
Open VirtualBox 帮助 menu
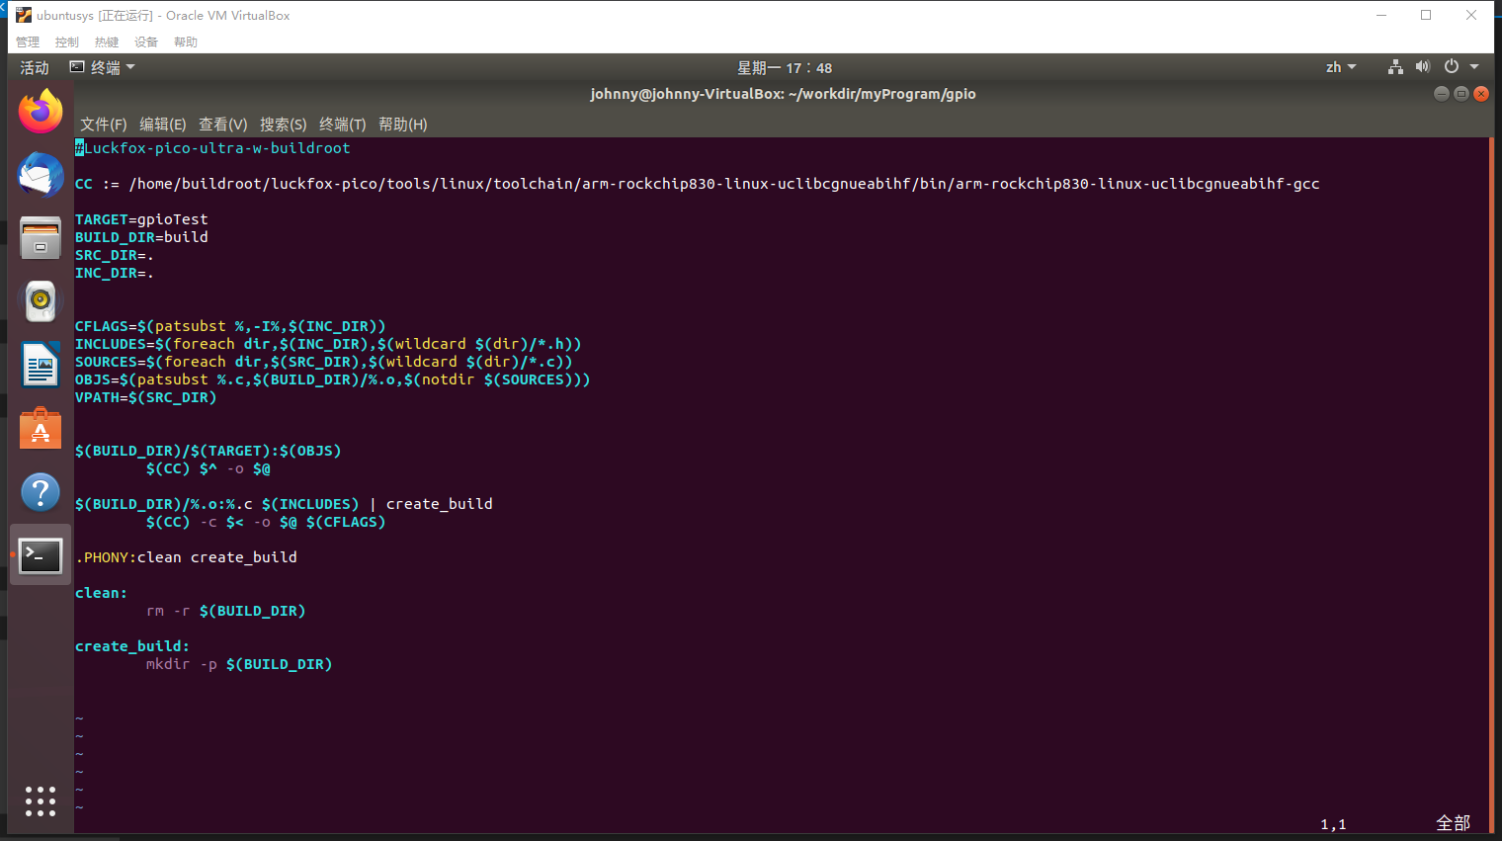[x=186, y=42]
